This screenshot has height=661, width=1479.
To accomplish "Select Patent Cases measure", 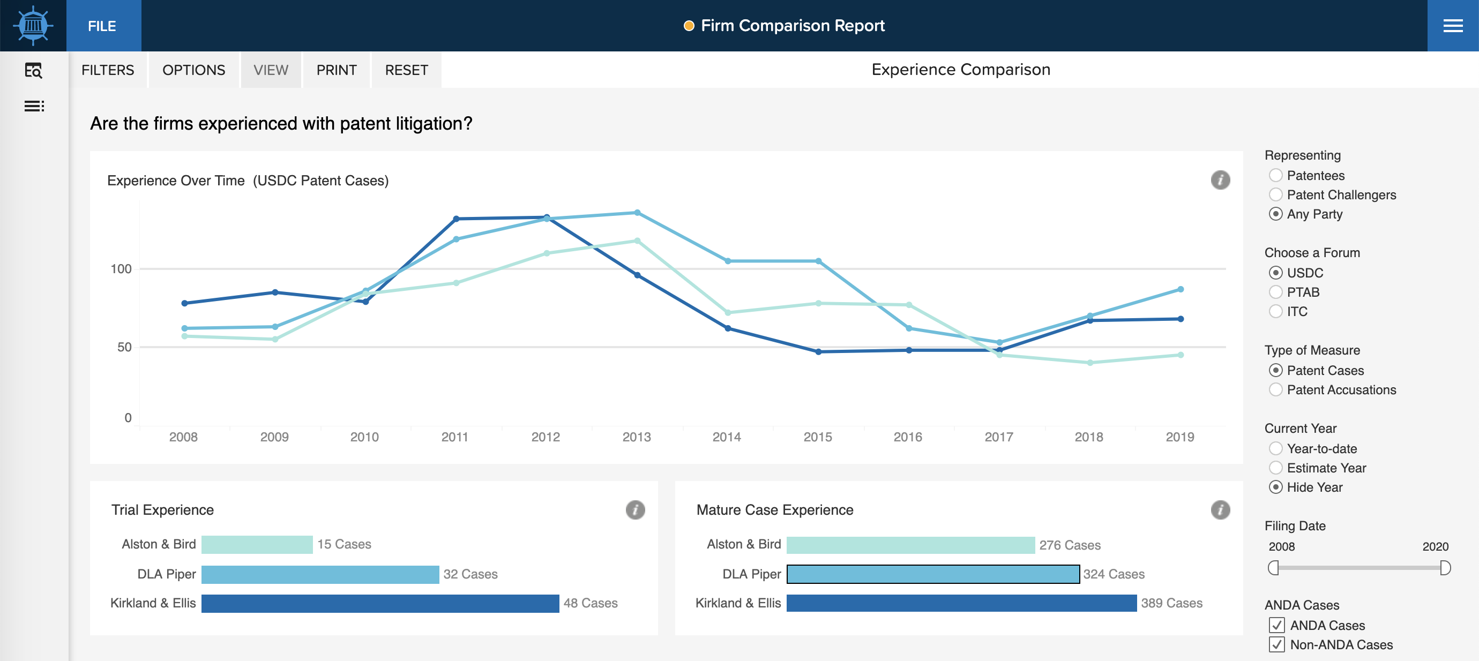I will pos(1276,370).
